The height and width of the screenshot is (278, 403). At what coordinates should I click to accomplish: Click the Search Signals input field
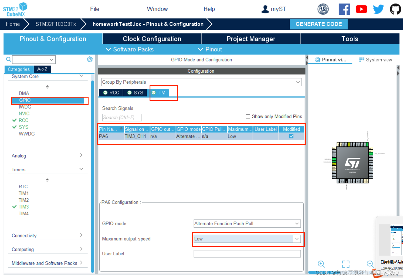pos(122,117)
